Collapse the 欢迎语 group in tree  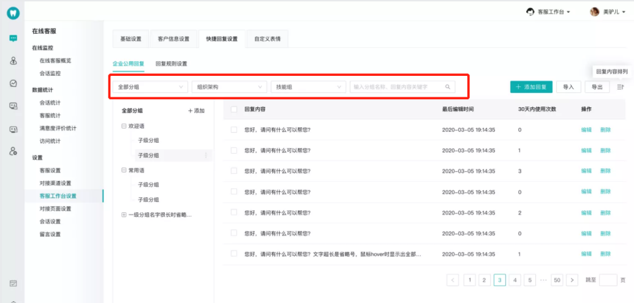pos(124,125)
